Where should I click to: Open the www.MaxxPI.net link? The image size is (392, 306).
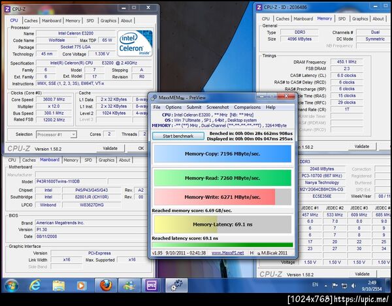(x=227, y=253)
